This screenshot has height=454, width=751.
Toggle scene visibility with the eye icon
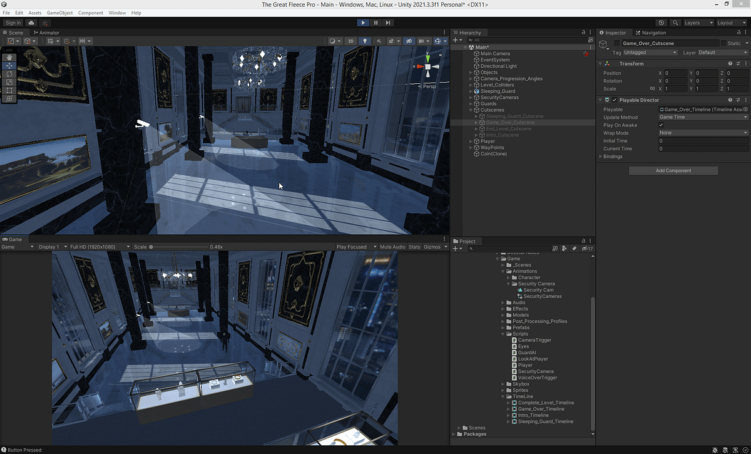(409, 41)
